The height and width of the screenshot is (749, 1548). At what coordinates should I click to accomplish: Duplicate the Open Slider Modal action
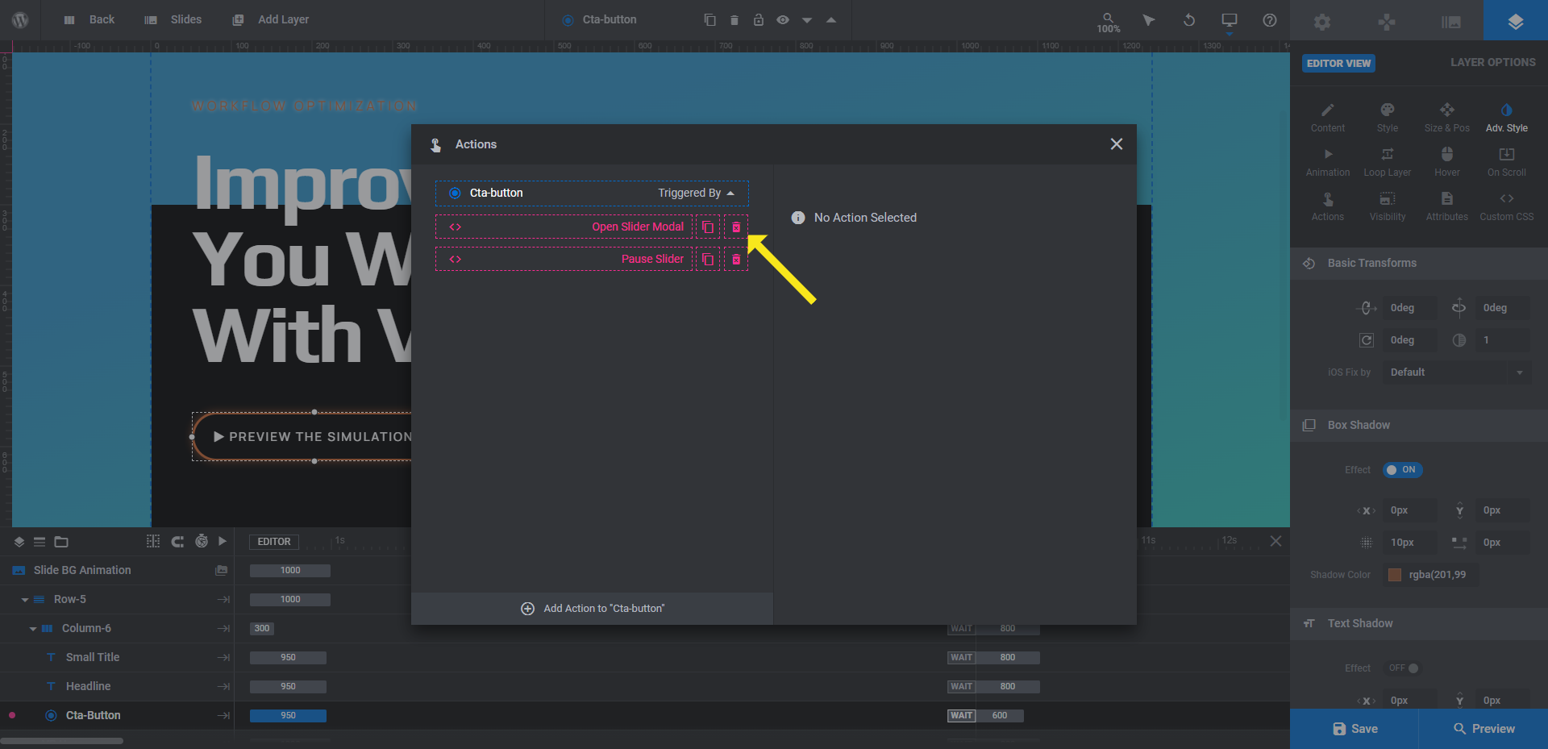coord(708,227)
